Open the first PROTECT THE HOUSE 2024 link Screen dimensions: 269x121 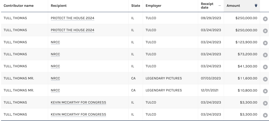pyautogui.click(x=73, y=18)
